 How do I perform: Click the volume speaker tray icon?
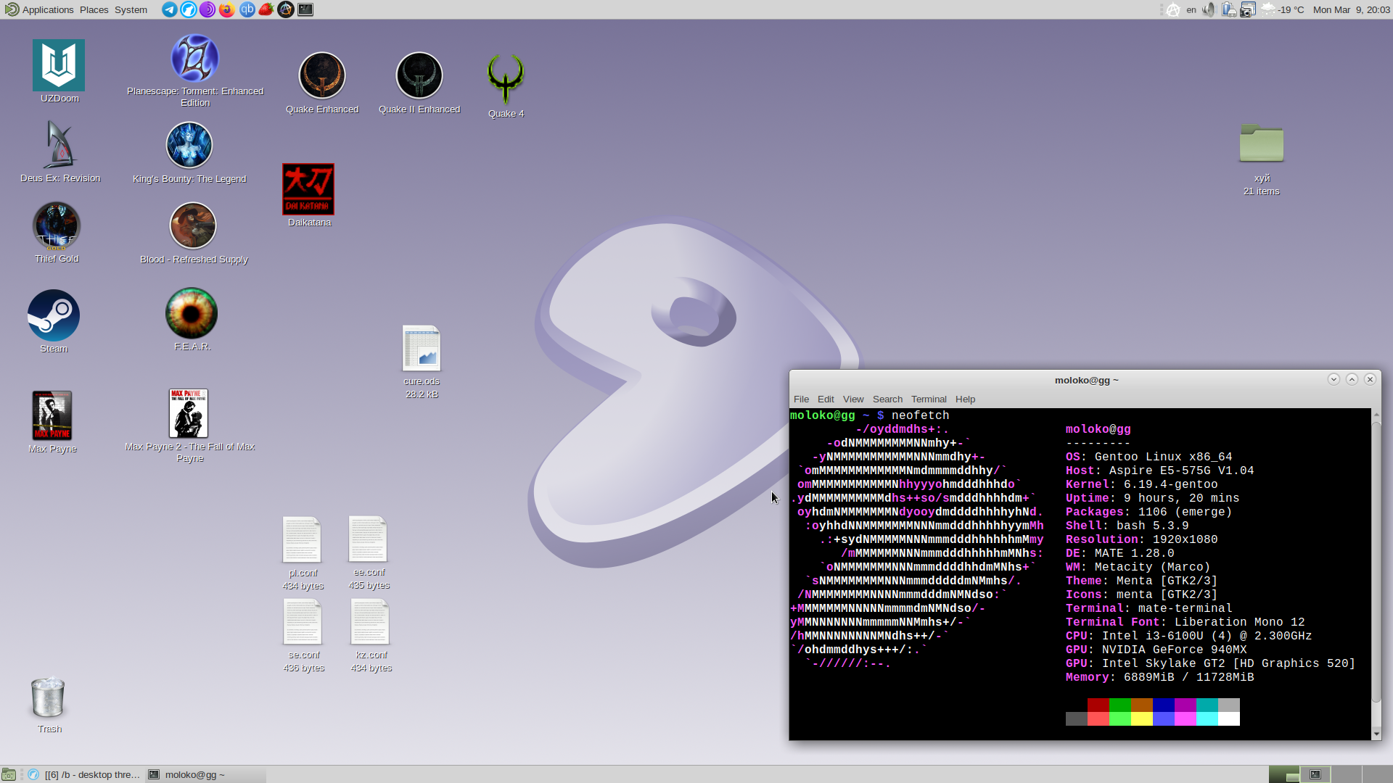click(x=1208, y=9)
